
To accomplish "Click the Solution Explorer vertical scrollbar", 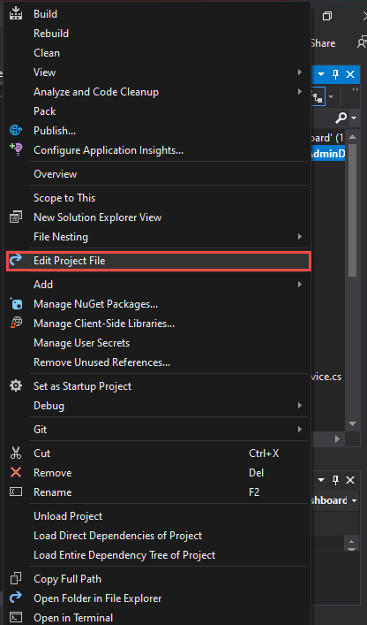I will click(x=352, y=280).
